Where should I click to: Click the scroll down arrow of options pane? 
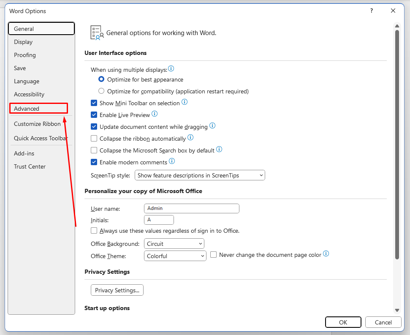pyautogui.click(x=397, y=310)
